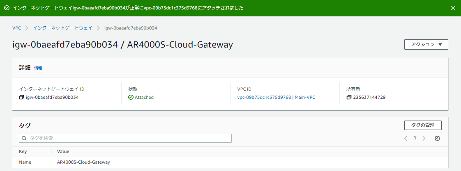Open the アクション dropdown menu

click(426, 44)
